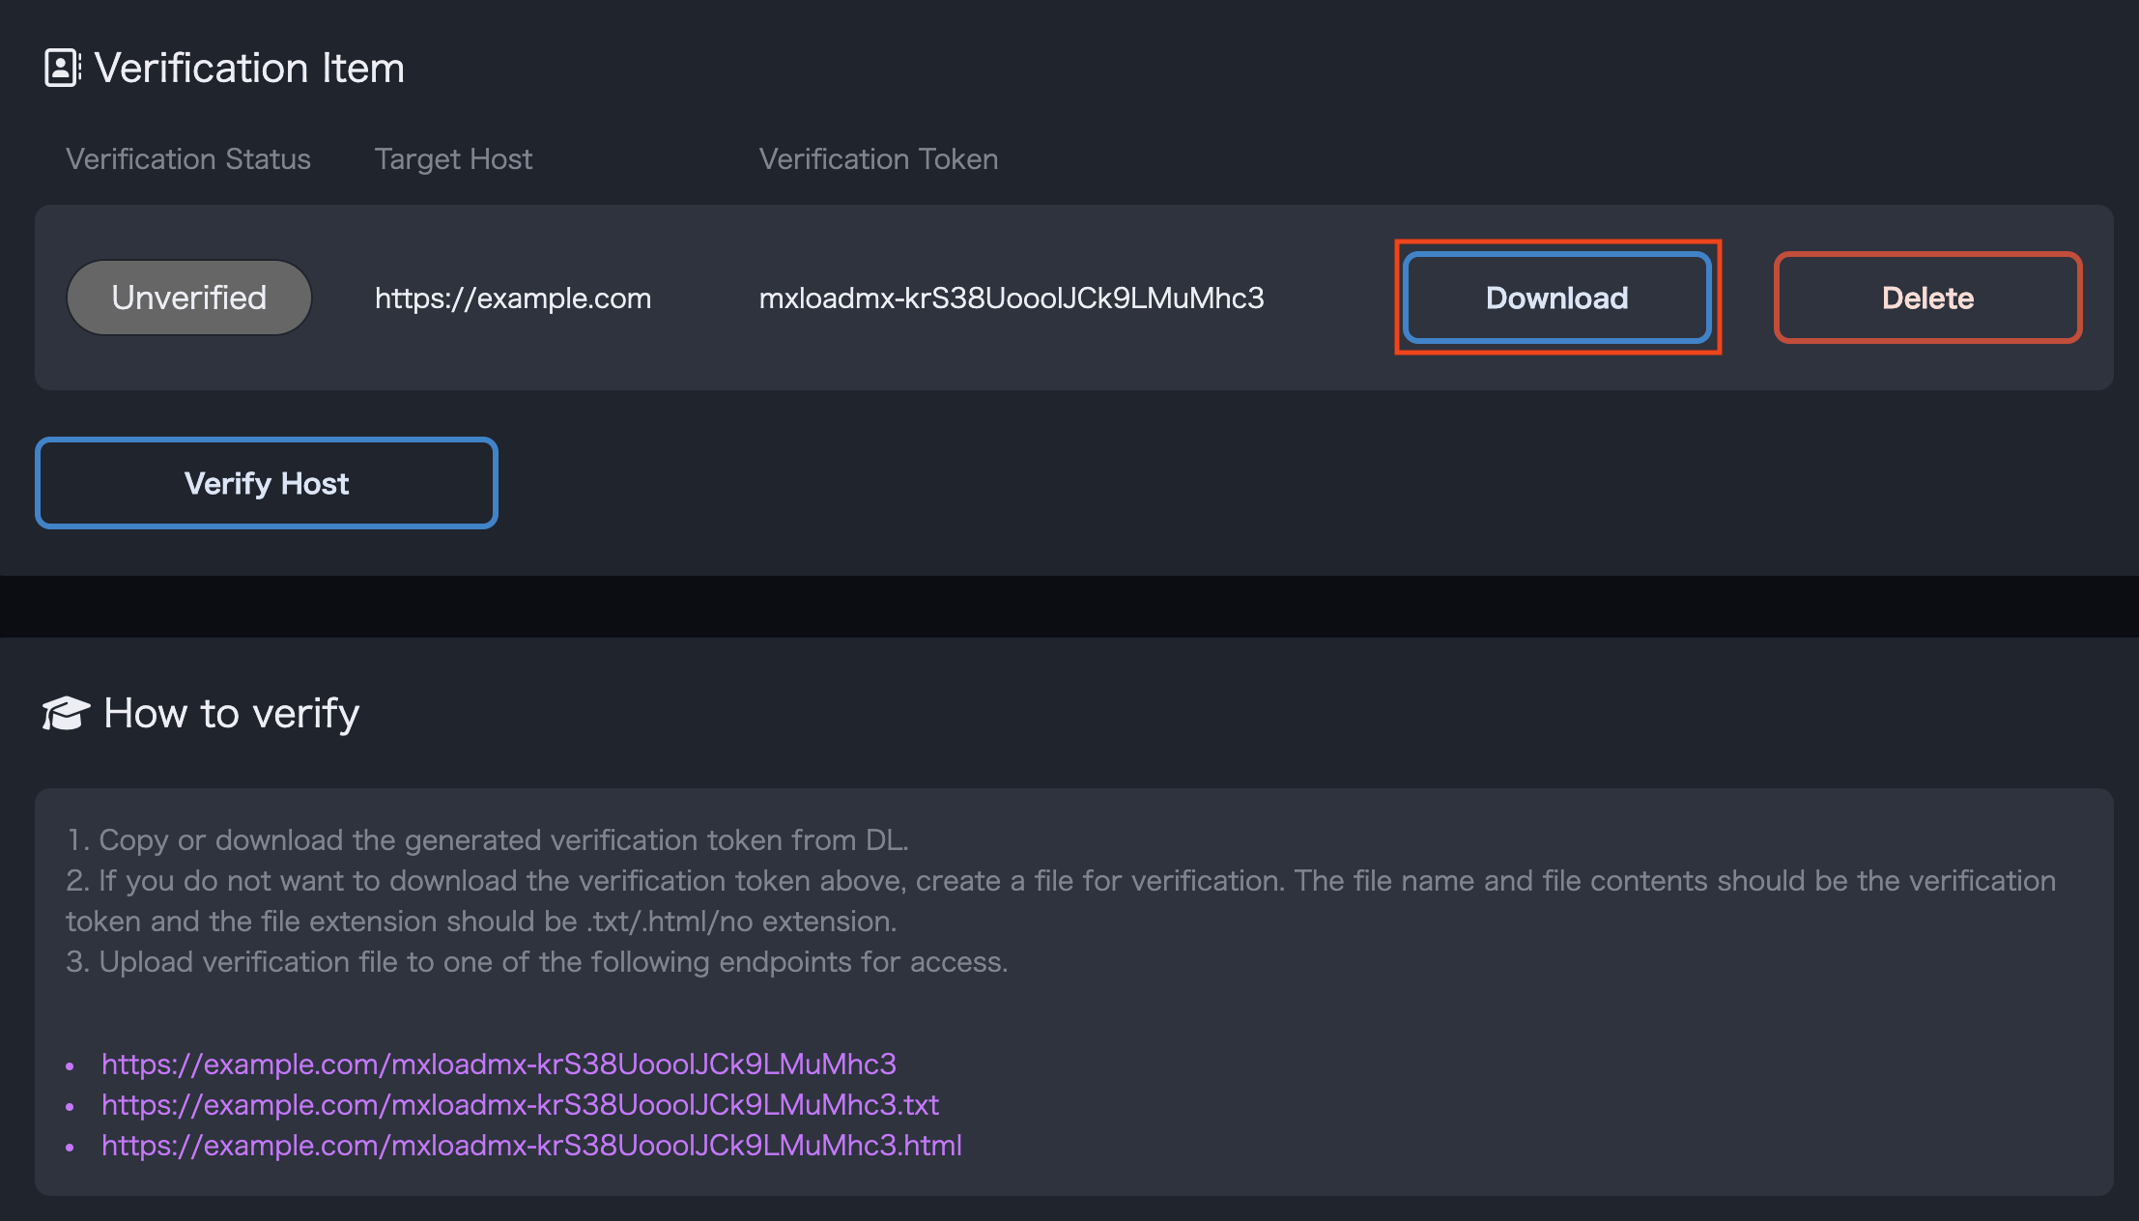Image resolution: width=2139 pixels, height=1221 pixels.
Task: Click the https://example.com target host cell
Action: [512, 298]
